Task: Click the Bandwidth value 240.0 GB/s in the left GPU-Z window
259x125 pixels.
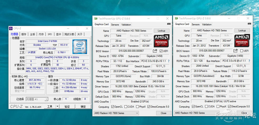Action: coord(158,81)
